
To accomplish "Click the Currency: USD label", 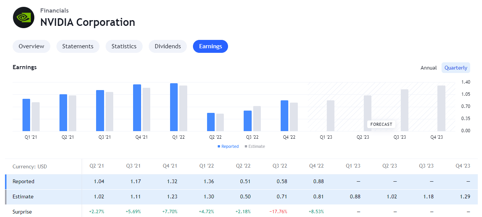I will click(x=30, y=166).
